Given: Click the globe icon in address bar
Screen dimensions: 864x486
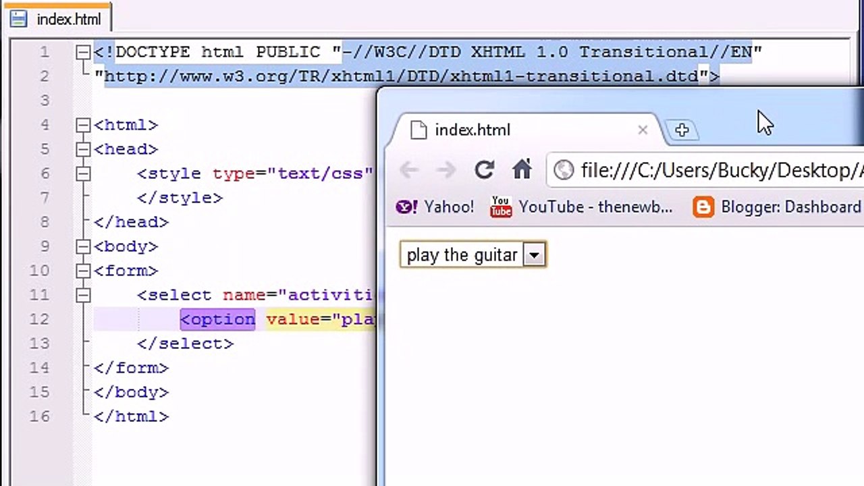Looking at the screenshot, I should tap(564, 170).
